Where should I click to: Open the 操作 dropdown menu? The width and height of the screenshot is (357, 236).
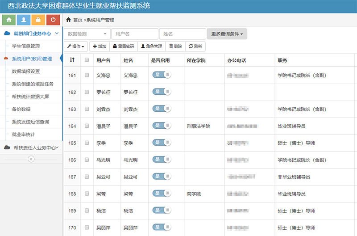tap(76, 46)
